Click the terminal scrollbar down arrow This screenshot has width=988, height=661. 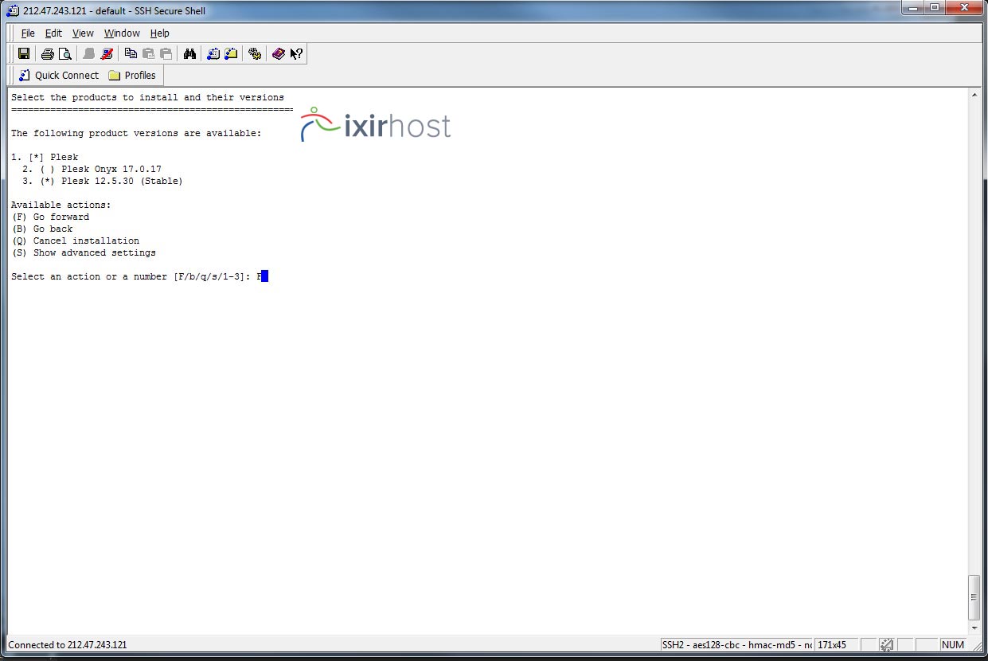[974, 628]
